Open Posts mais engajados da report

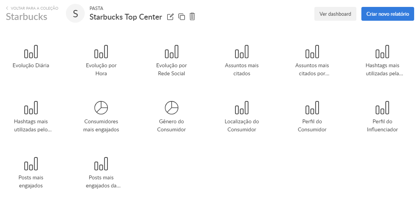click(101, 164)
